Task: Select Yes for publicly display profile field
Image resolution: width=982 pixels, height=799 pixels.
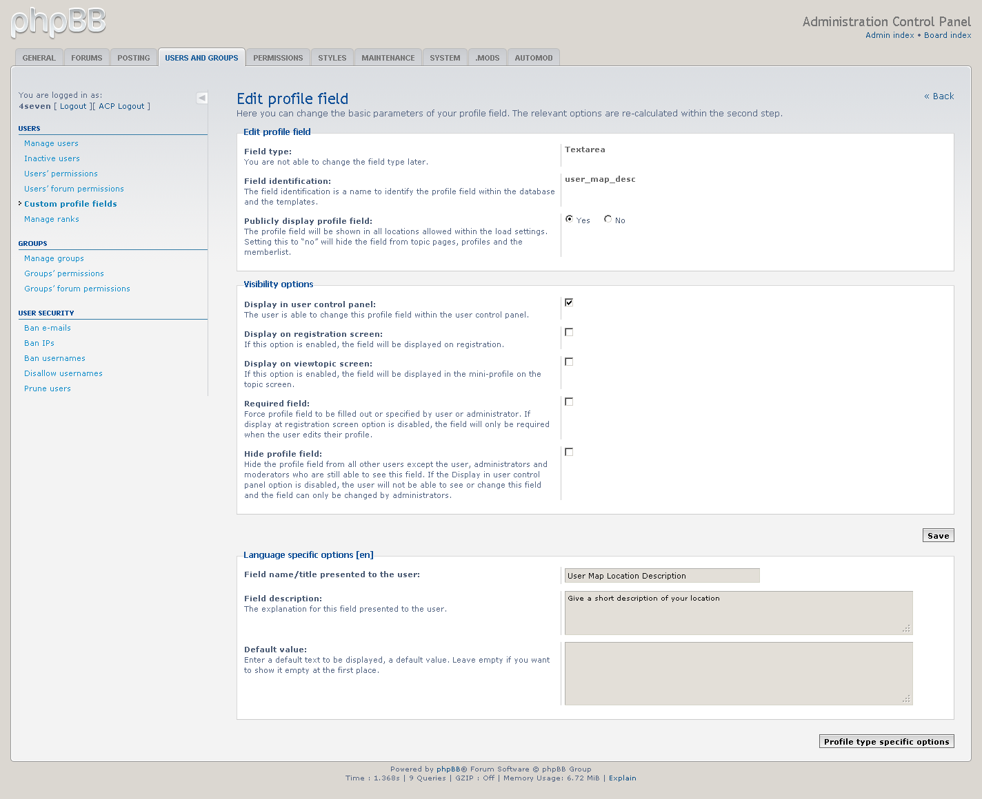Action: [x=569, y=219]
